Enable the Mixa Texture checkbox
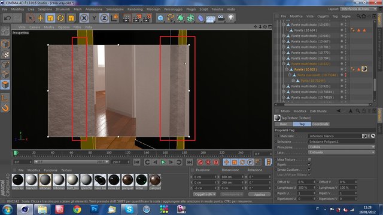Screen dimensions: 383x215 pyautogui.click(x=309, y=159)
